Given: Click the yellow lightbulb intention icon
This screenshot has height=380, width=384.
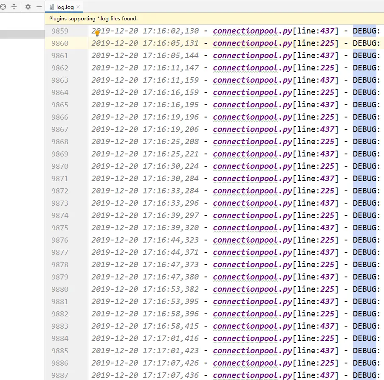Looking at the screenshot, I should (x=97, y=33).
